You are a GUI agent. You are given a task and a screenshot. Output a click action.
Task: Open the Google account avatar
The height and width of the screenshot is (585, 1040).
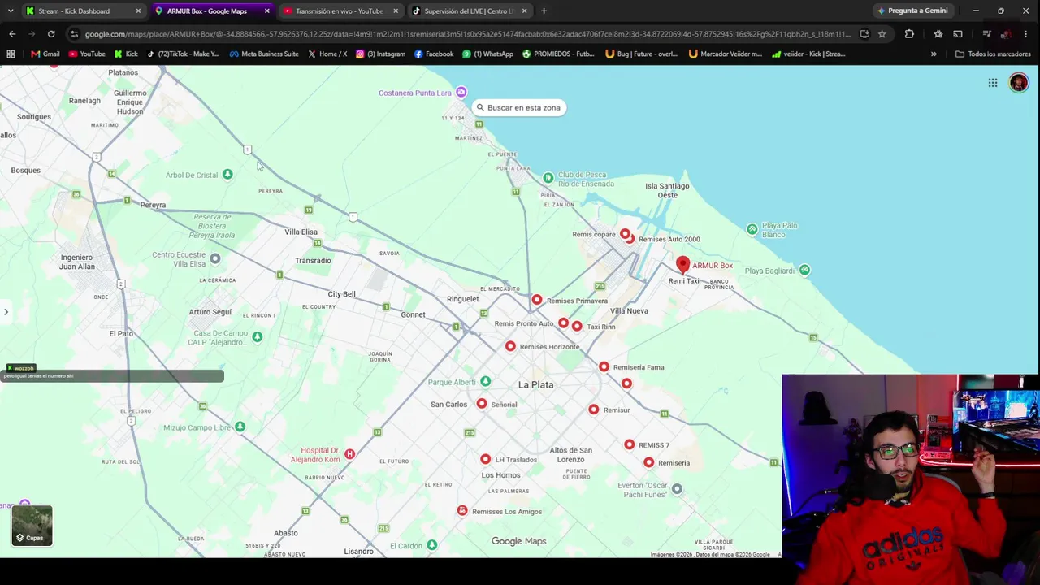pyautogui.click(x=1019, y=82)
